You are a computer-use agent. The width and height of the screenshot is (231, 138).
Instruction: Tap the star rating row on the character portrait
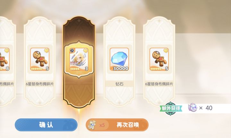pos(75,69)
